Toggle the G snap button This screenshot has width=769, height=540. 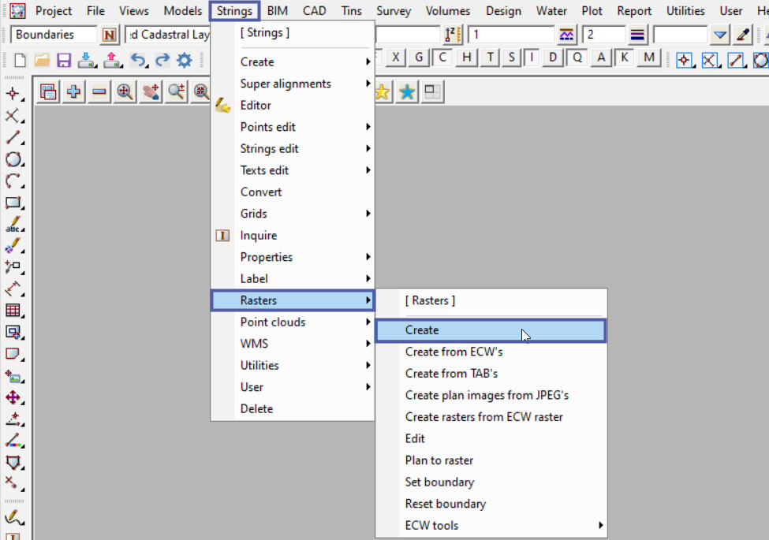pos(419,58)
